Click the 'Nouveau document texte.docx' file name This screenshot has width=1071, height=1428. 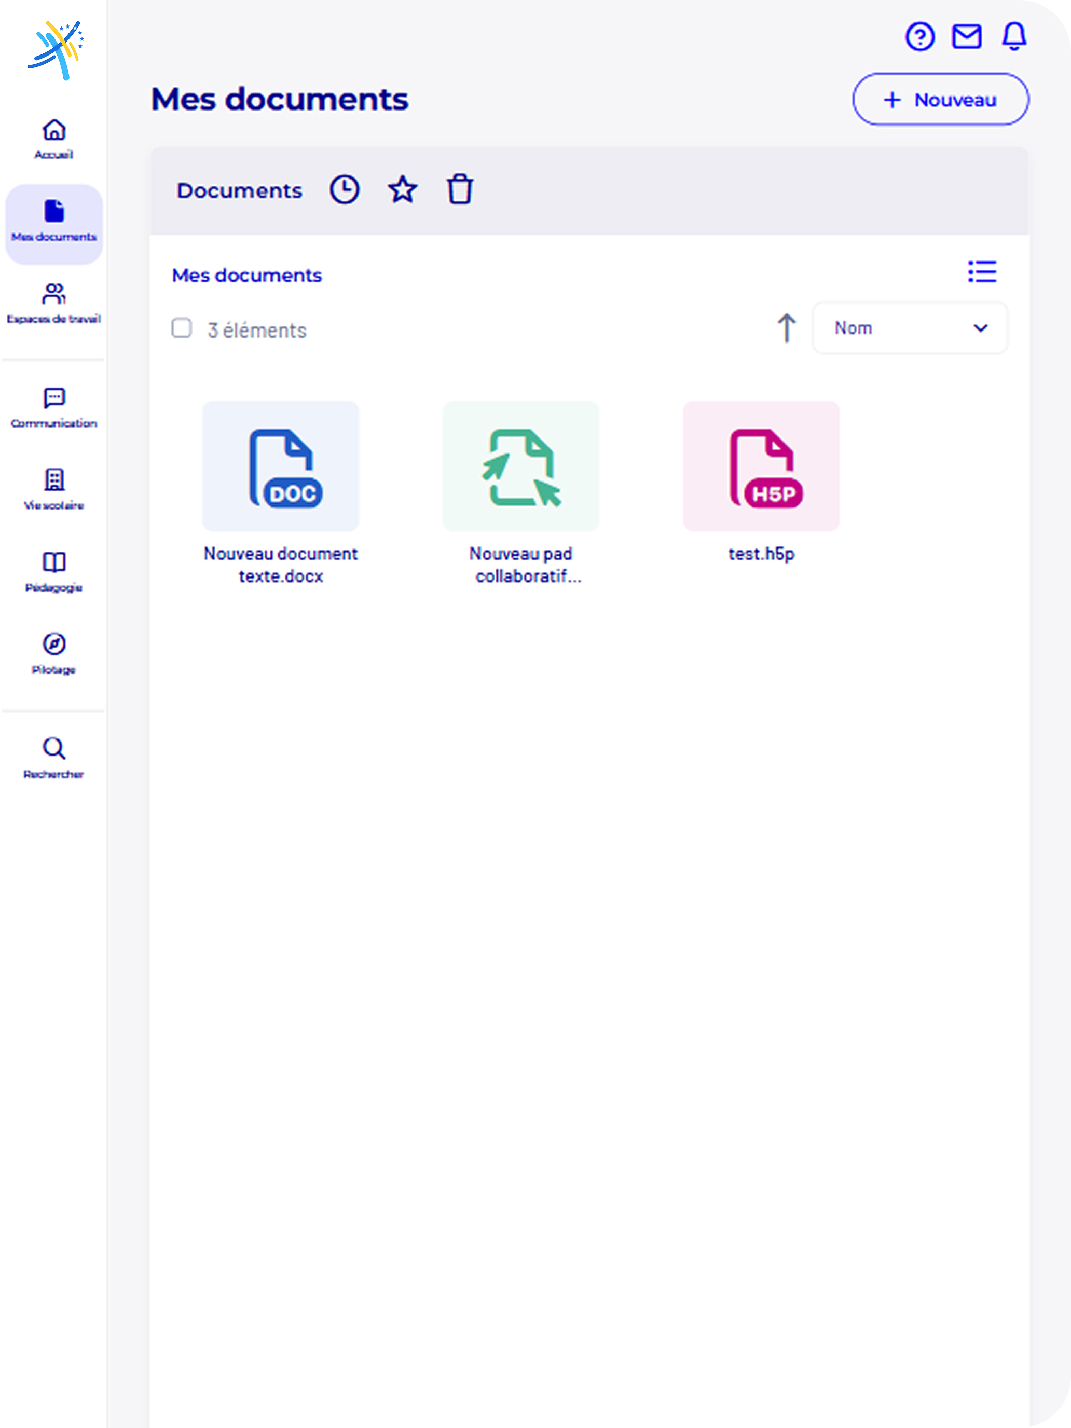pyautogui.click(x=281, y=565)
